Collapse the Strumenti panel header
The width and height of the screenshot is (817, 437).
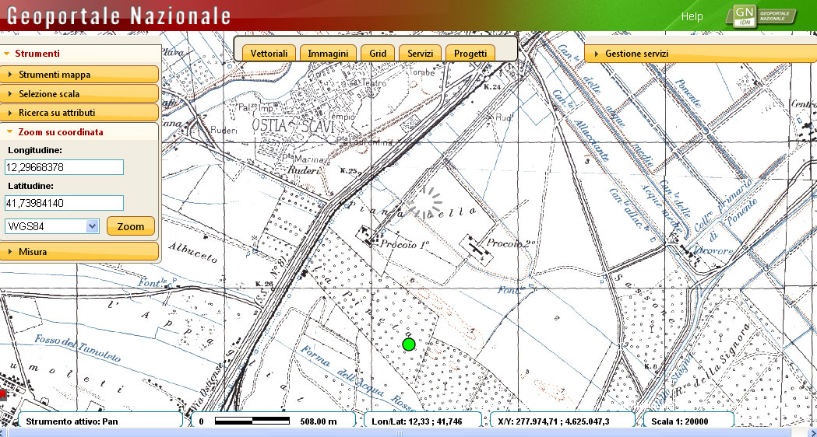coord(79,54)
